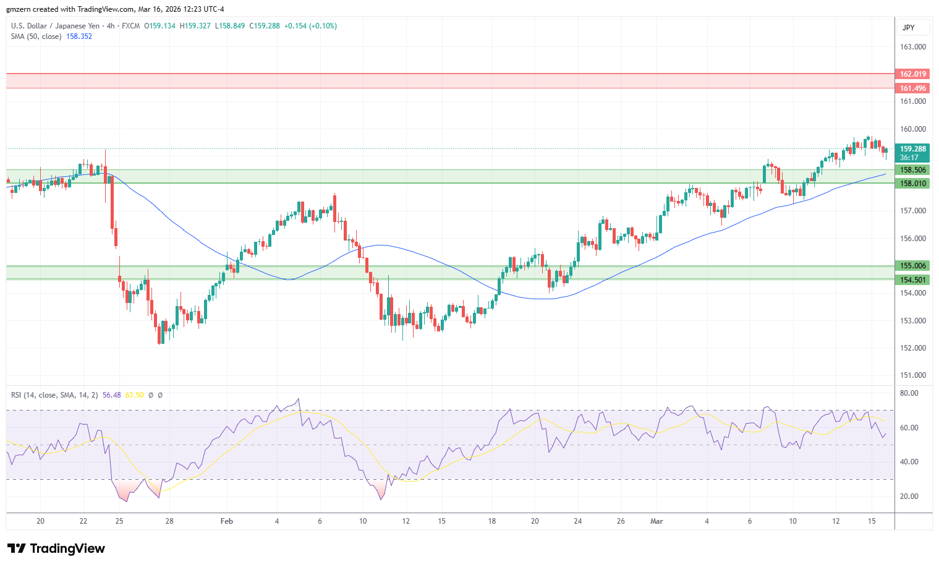The width and height of the screenshot is (939, 567).
Task: Click the 158.506 green price label
Action: [912, 170]
